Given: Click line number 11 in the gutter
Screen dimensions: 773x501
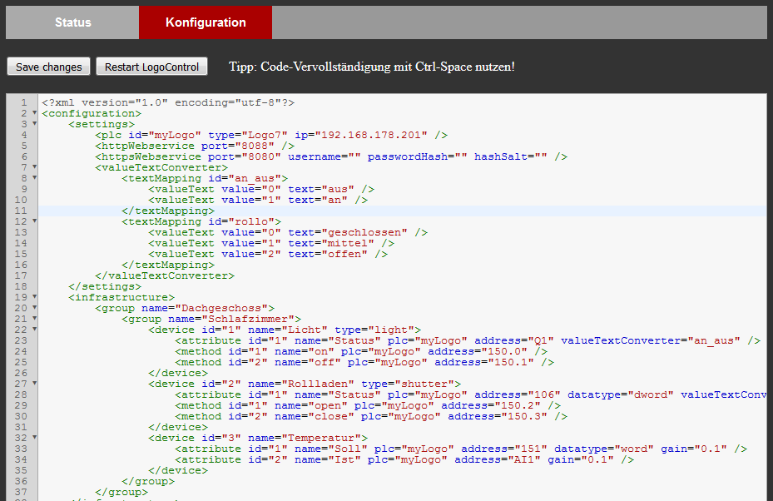Looking at the screenshot, I should click(21, 211).
